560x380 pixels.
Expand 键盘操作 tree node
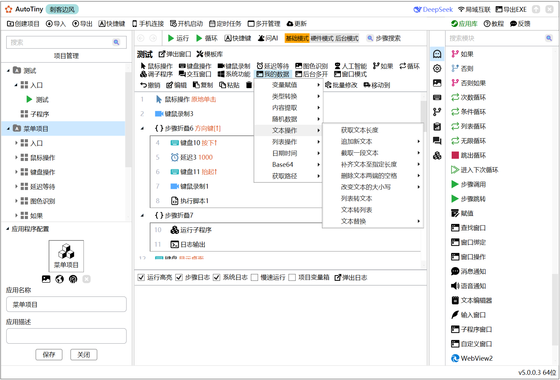tap(16, 172)
